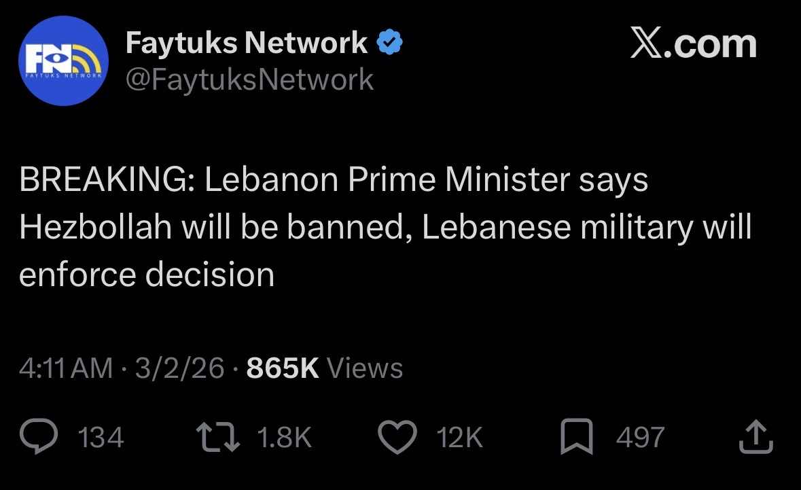Click the 497 bookmarks count
The width and height of the screenshot is (801, 490).
[x=639, y=438]
